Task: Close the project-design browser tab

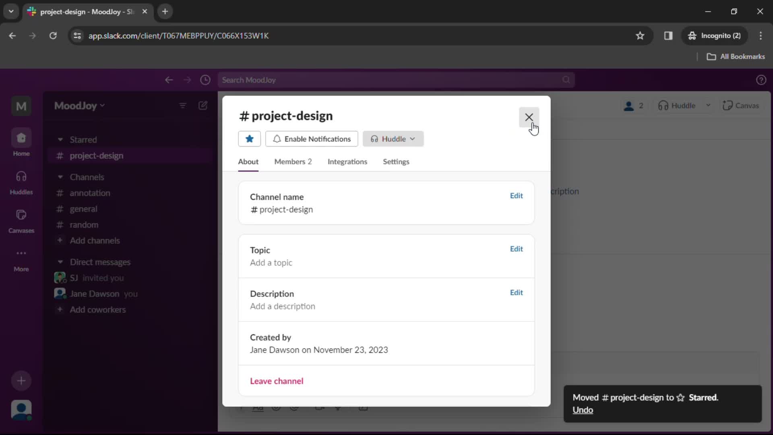Action: pos(145,12)
